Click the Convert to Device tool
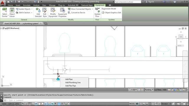This screenshot has height=106, width=189. [x=76, y=12]
